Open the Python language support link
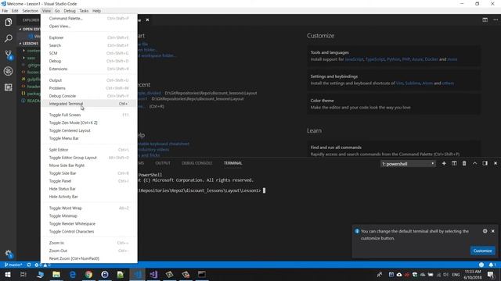Viewport: 501px width, 281px height. [393, 59]
